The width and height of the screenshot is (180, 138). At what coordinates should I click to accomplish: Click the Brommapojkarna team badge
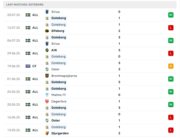(47, 76)
